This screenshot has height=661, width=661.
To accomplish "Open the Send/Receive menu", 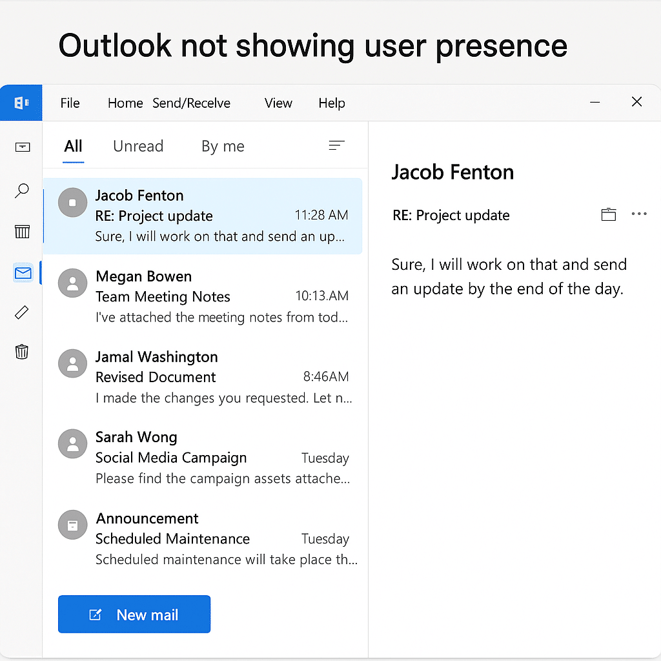I will click(x=191, y=103).
